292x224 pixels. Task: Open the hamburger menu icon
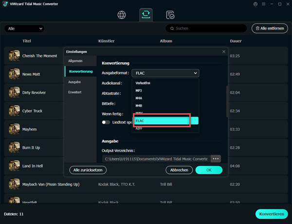[x=263, y=4]
